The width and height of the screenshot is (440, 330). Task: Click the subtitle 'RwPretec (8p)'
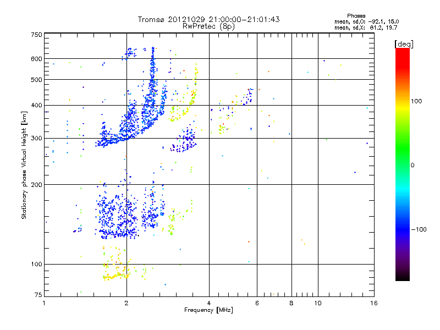coord(208,26)
